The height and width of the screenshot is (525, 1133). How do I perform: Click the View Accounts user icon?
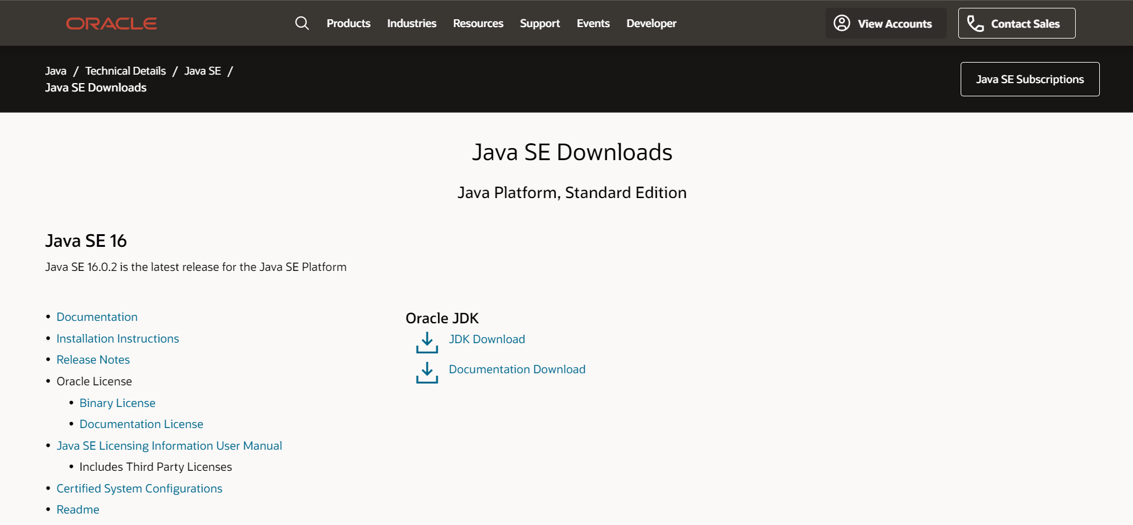(842, 23)
